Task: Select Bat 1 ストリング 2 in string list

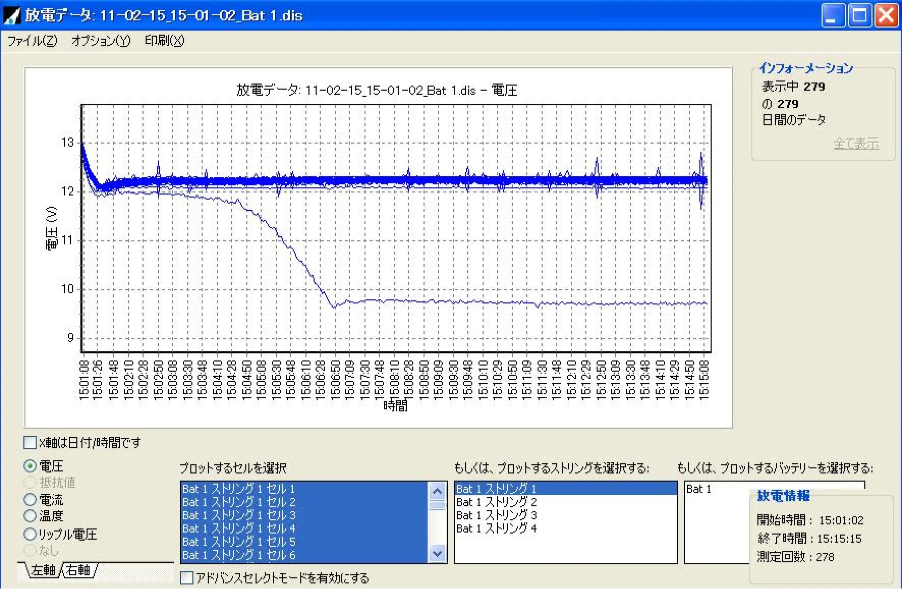Action: tap(566, 502)
